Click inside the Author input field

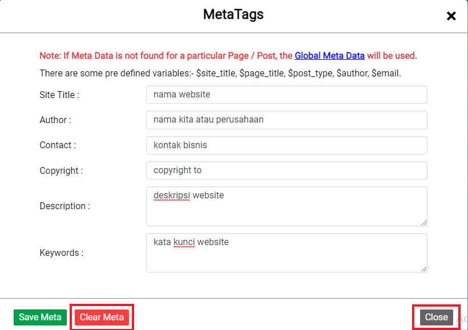(285, 120)
